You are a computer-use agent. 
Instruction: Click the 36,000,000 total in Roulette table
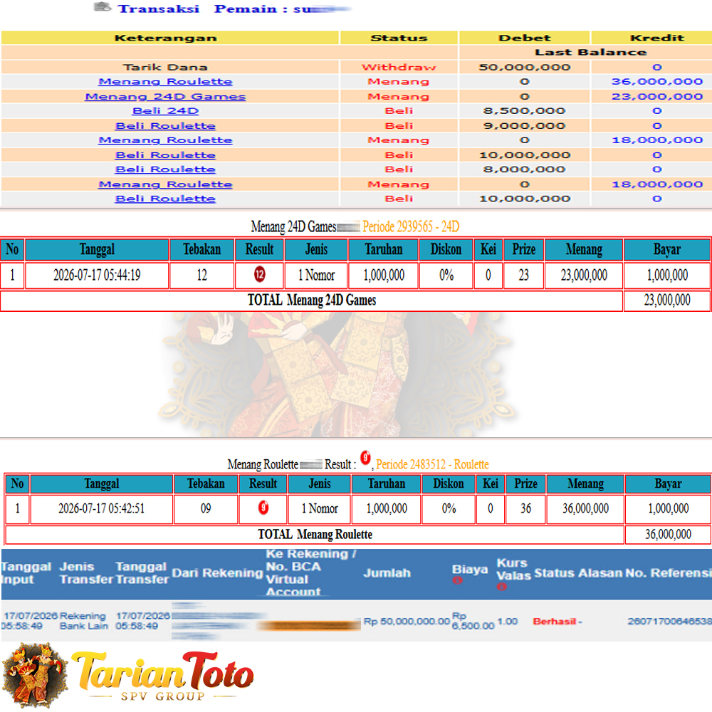pyautogui.click(x=669, y=535)
